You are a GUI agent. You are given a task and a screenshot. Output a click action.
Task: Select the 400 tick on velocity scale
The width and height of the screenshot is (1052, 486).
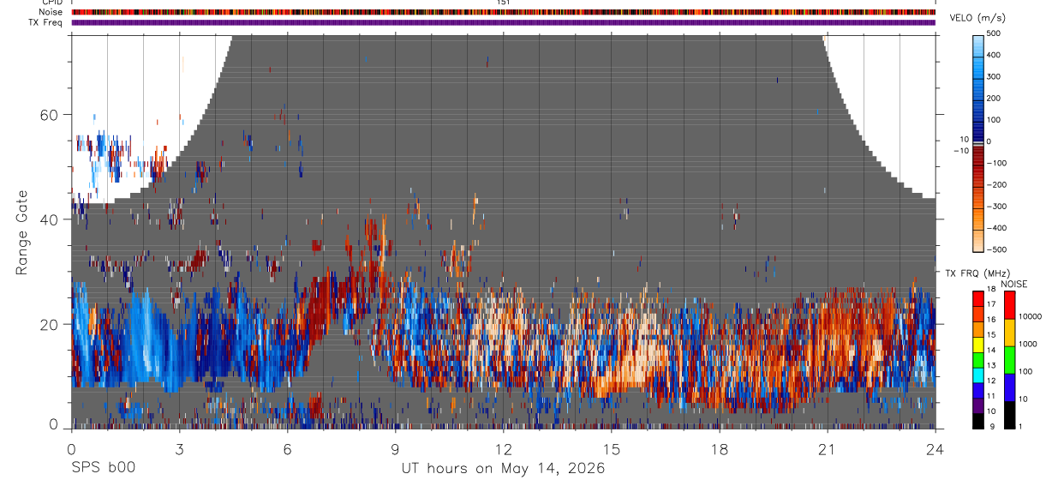pyautogui.click(x=995, y=55)
